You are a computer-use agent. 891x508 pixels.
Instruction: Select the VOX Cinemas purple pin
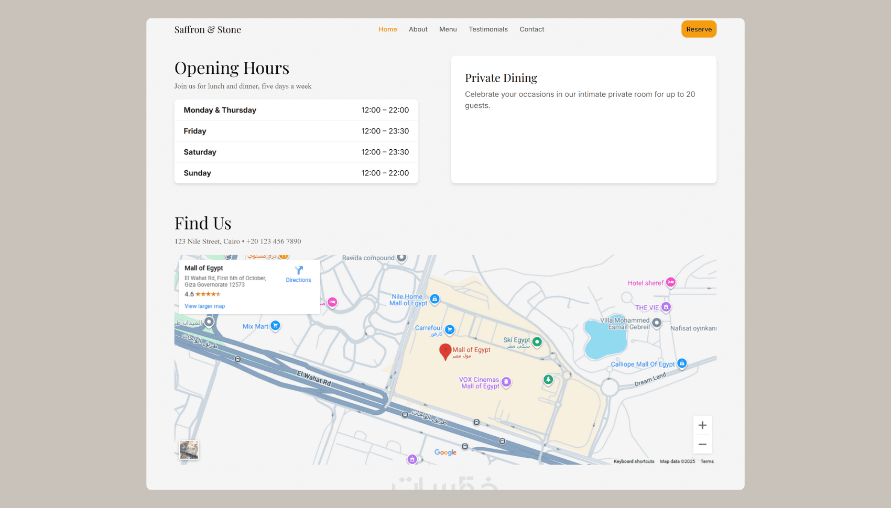pyautogui.click(x=506, y=382)
